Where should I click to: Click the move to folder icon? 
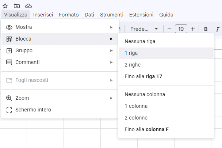point(17,6)
